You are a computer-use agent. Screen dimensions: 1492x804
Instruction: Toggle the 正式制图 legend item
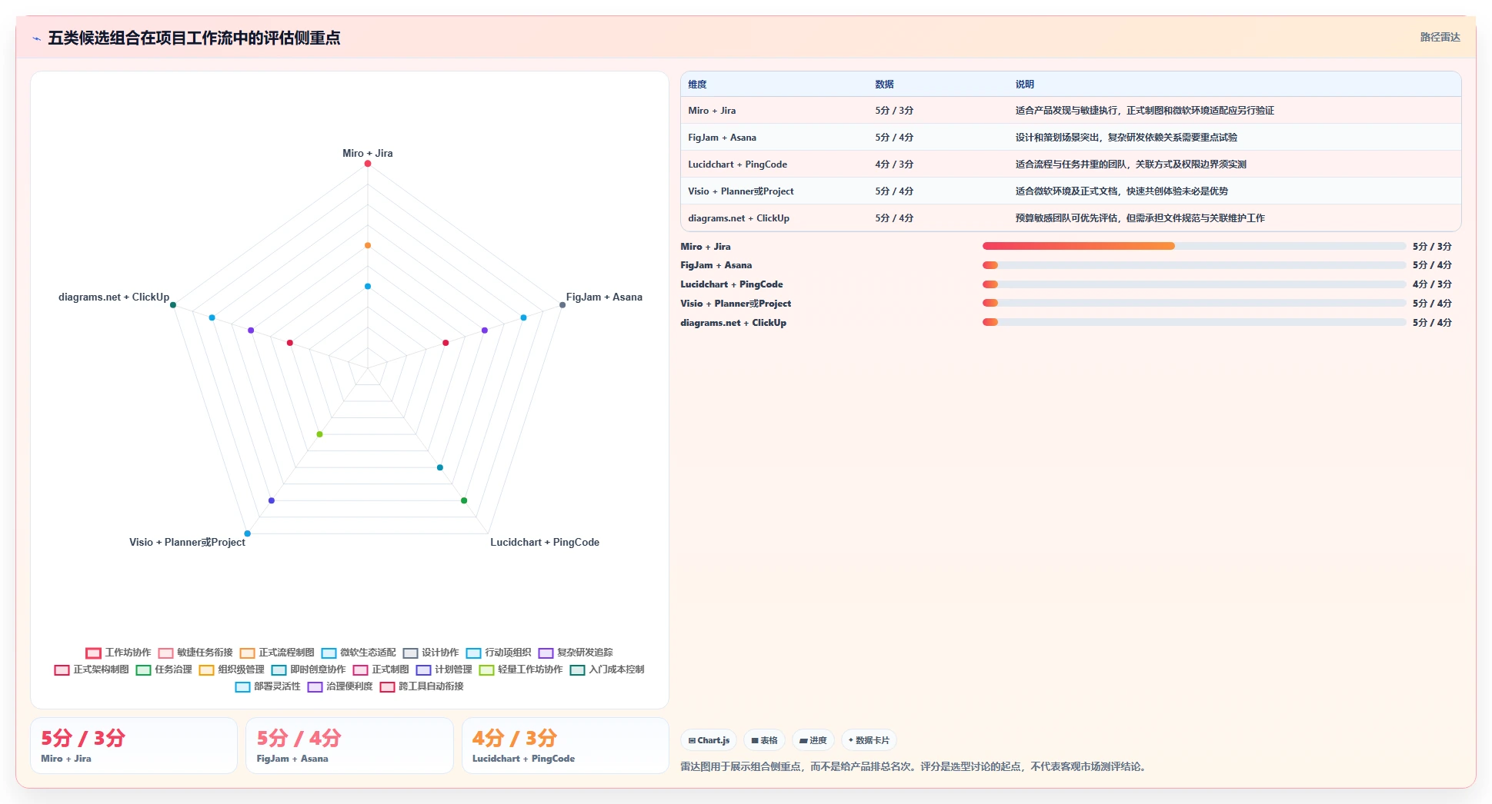click(381, 669)
